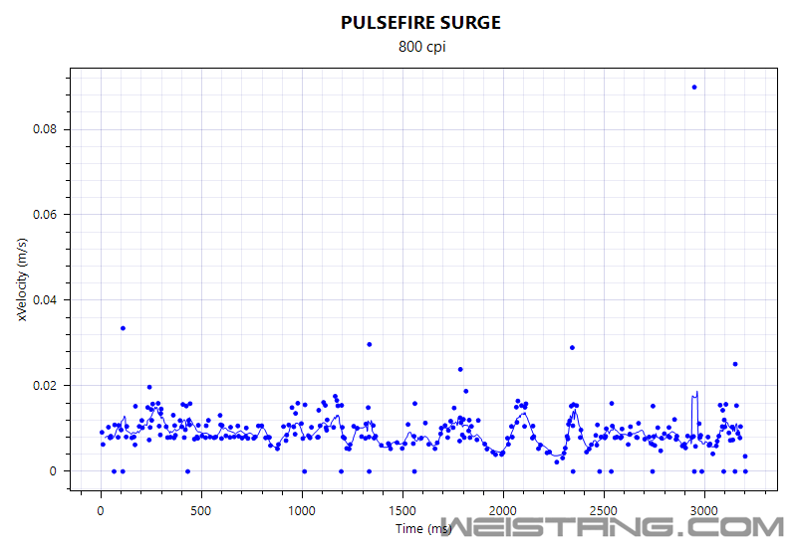Click the 0 y-axis tick label

(x=53, y=471)
